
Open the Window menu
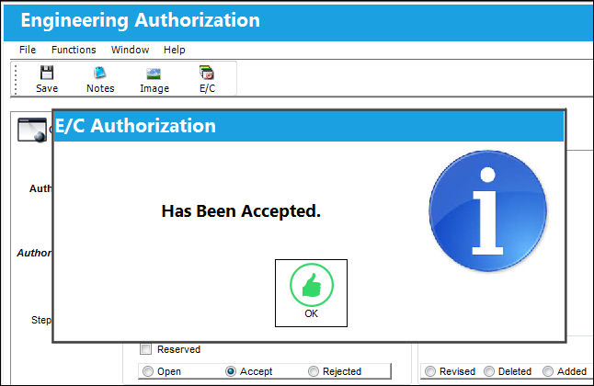pyautogui.click(x=130, y=50)
